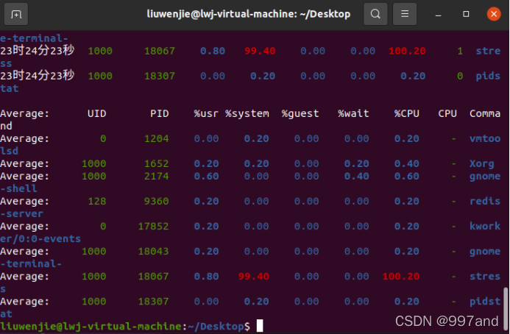Select the %system column header
Image resolution: width=510 pixels, height=334 pixels.
(247, 113)
